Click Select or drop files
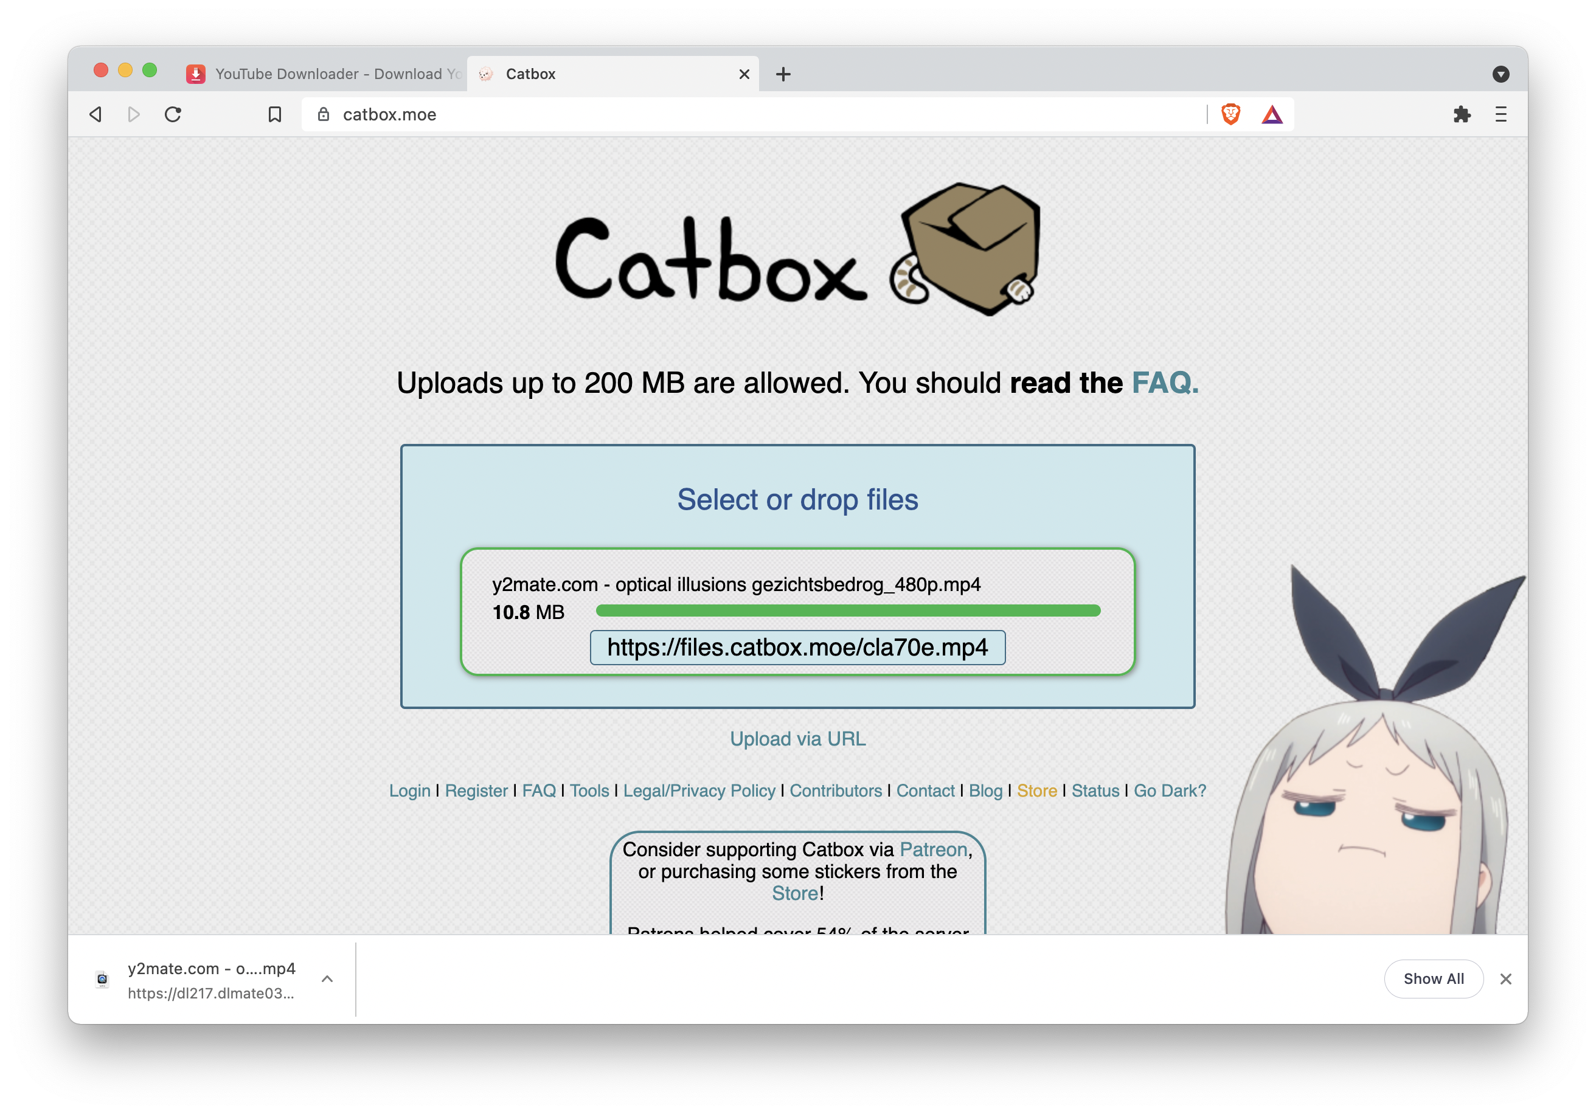 tap(797, 500)
